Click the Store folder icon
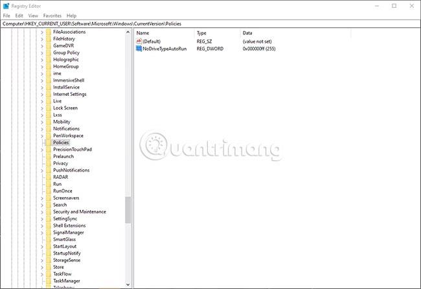 click(x=49, y=267)
